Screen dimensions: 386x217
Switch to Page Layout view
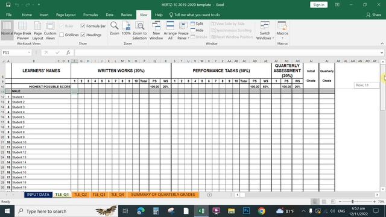click(37, 31)
